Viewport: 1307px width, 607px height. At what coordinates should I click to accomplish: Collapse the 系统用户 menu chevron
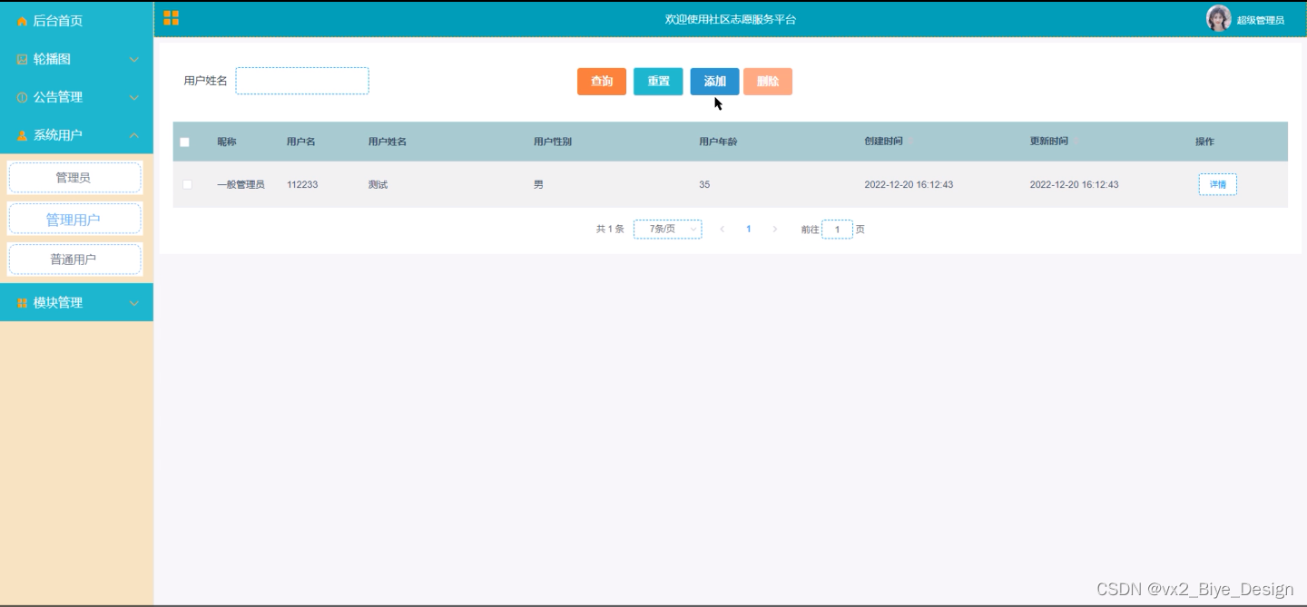point(134,135)
